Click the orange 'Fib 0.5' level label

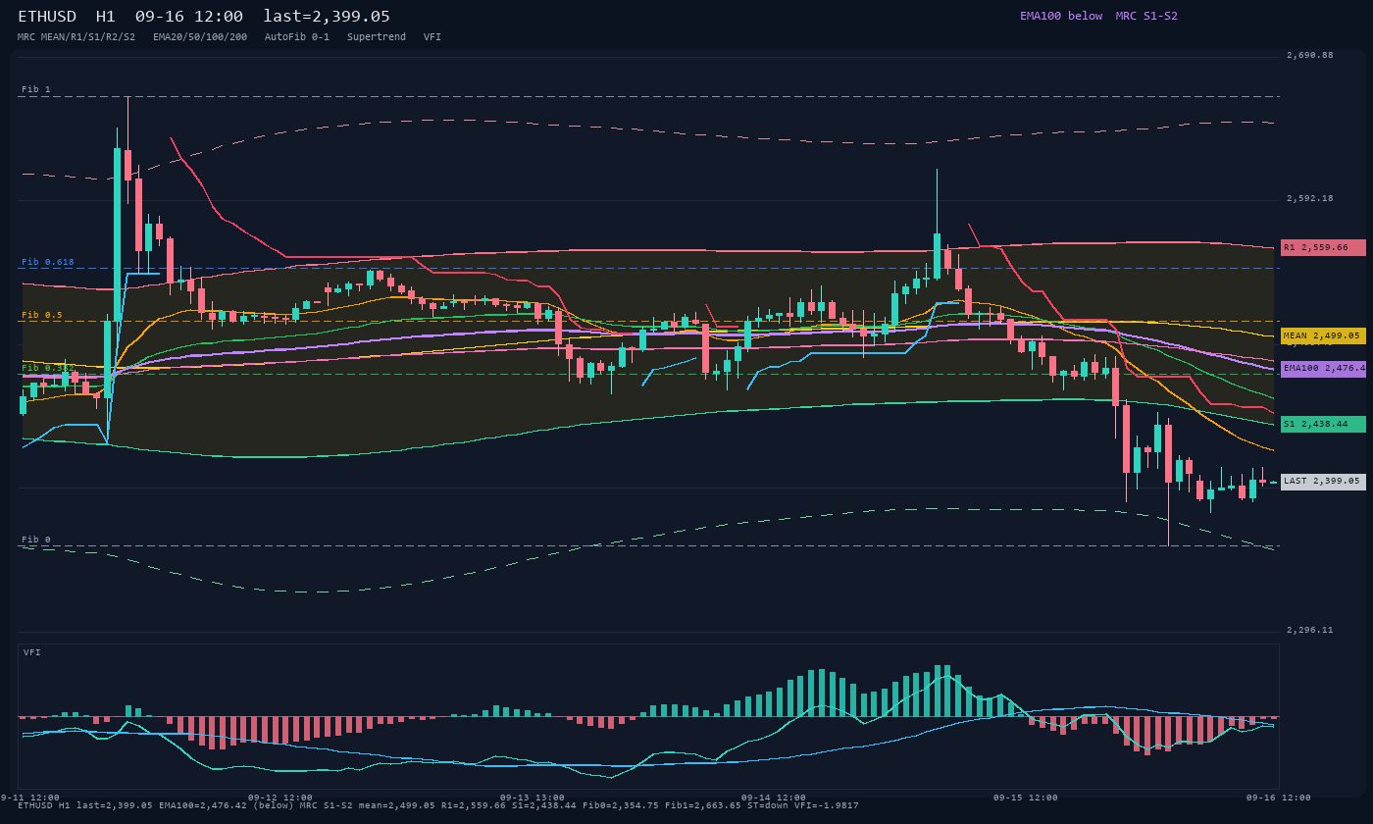[x=42, y=315]
